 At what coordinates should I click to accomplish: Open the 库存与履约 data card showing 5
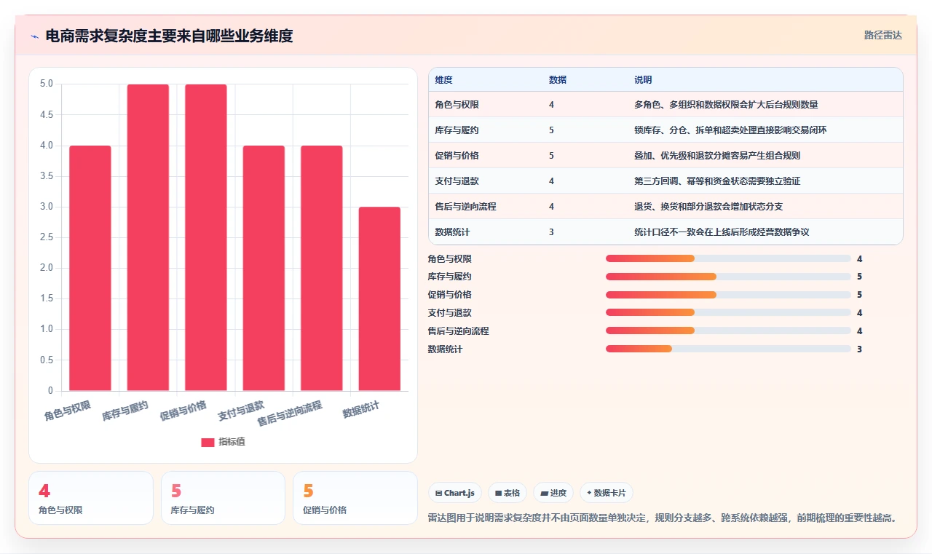tap(223, 498)
